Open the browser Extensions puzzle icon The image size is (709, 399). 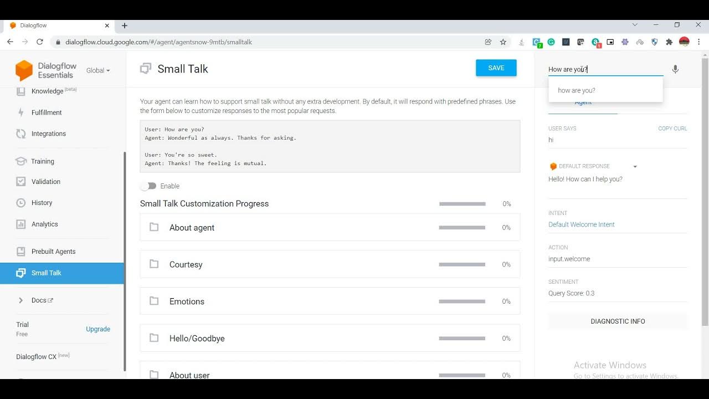(669, 42)
